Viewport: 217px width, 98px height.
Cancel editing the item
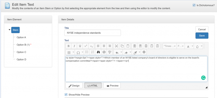tap(202, 29)
